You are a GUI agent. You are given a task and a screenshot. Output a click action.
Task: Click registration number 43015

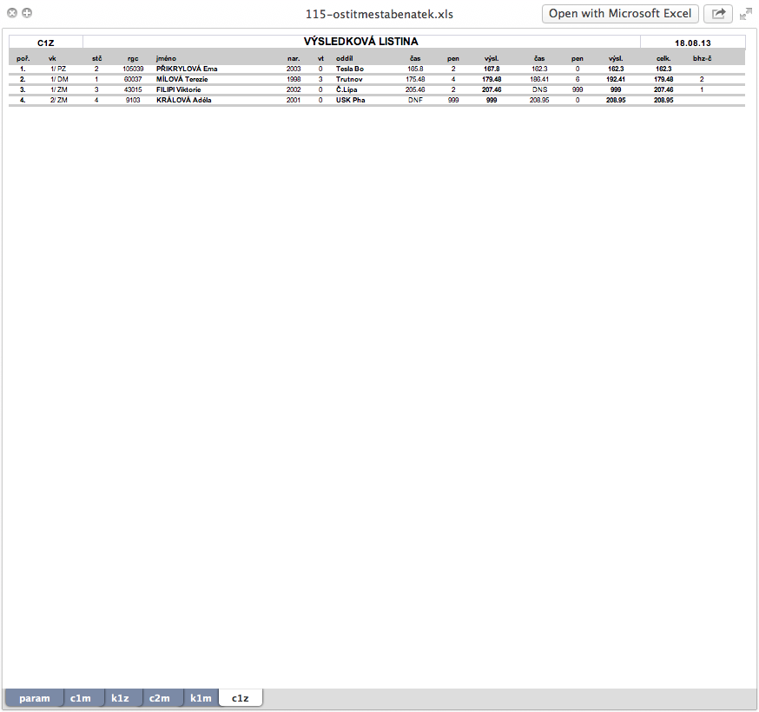click(133, 89)
